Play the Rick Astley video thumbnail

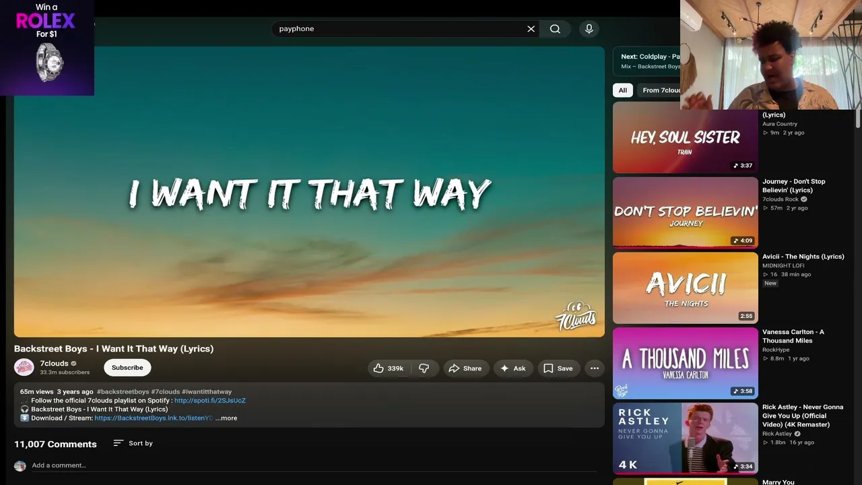(685, 439)
